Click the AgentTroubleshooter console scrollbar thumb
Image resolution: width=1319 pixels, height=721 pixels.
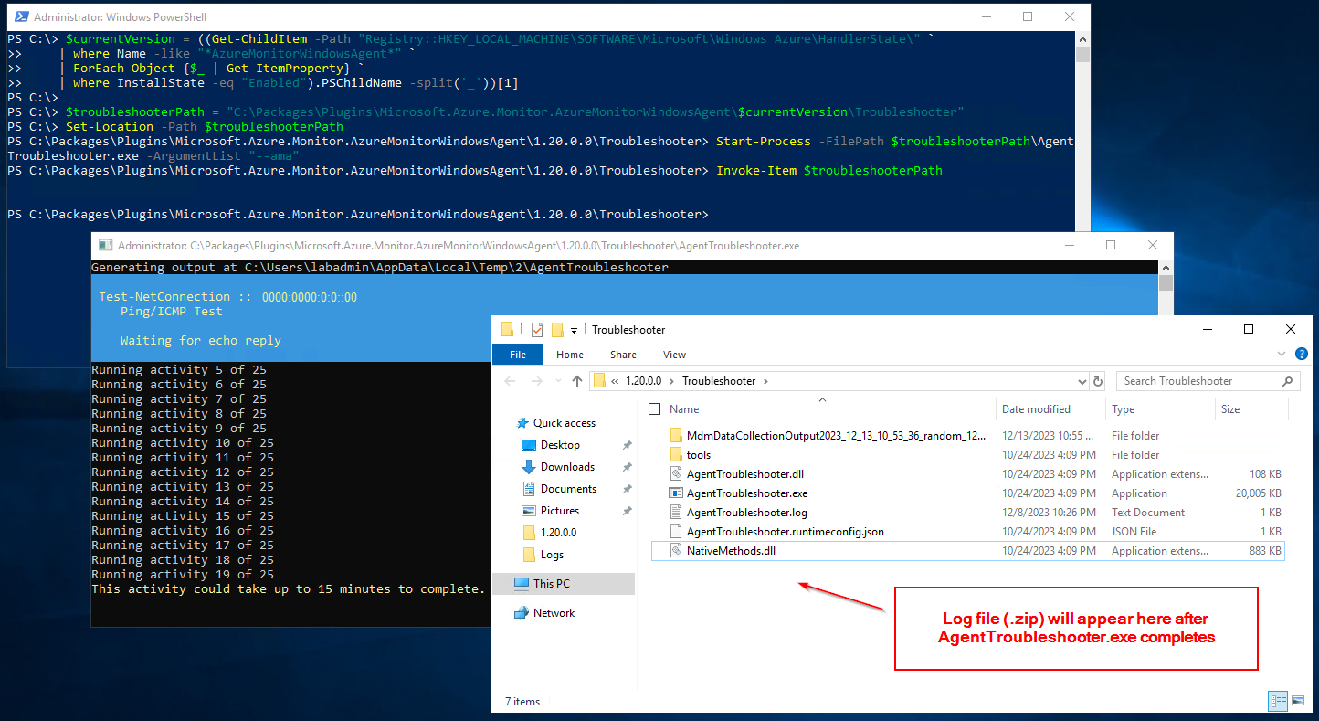pos(1166,282)
